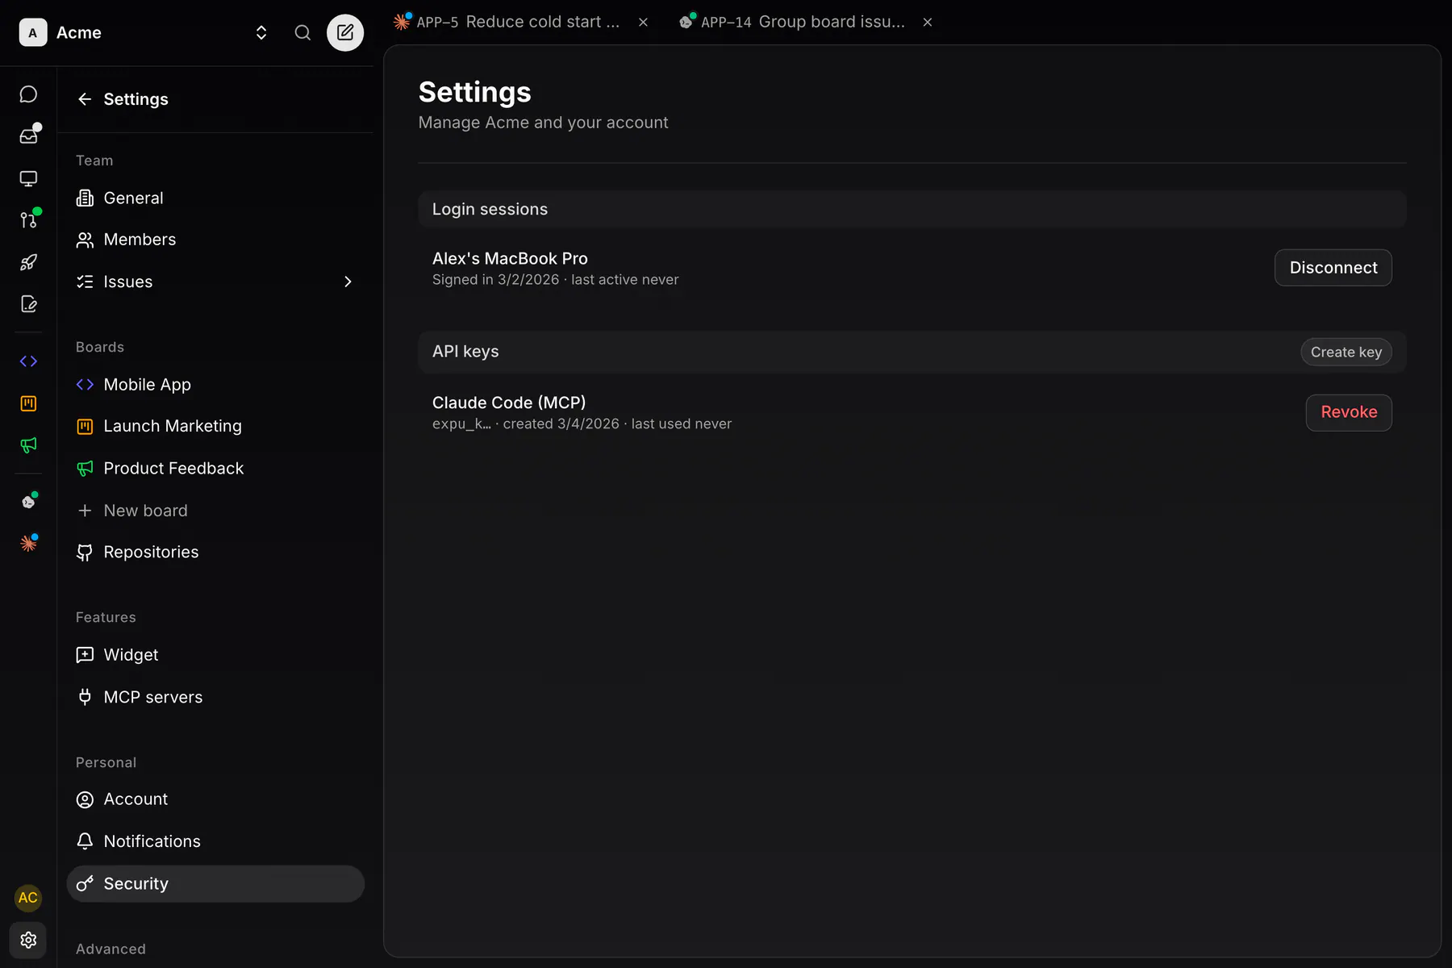Viewport: 1452px width, 968px height.
Task: Open the settings gear icon at bottom left
Action: click(28, 940)
